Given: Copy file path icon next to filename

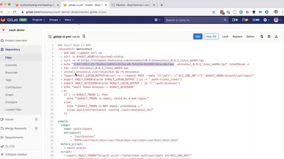Looking at the screenshot, I should coord(84,36).
